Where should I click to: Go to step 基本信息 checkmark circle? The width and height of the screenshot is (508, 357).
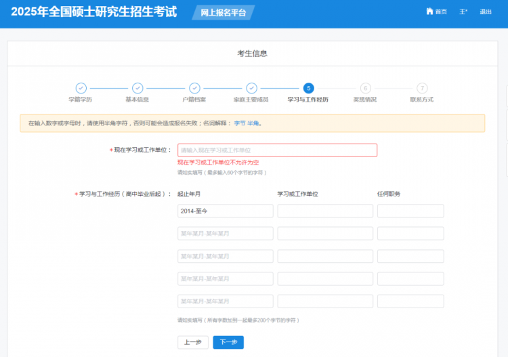[x=137, y=88]
